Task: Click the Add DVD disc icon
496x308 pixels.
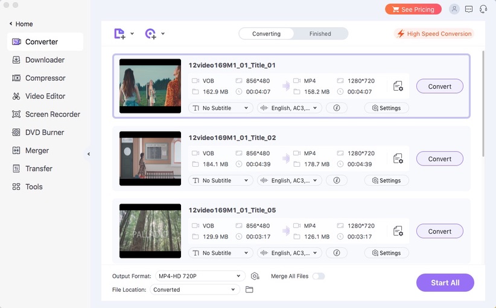Action: pyautogui.click(x=151, y=34)
